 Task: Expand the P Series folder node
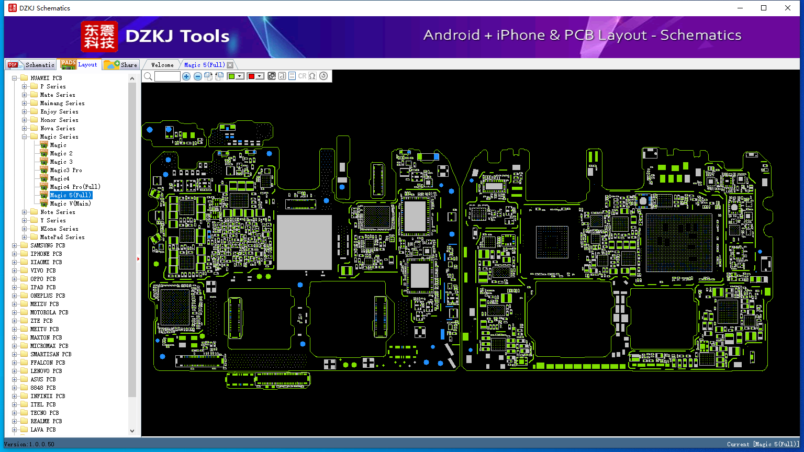(x=25, y=86)
